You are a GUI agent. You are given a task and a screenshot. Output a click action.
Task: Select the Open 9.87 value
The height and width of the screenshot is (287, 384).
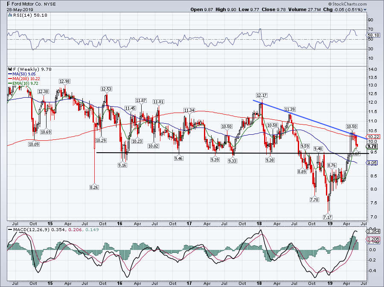[x=202, y=9]
